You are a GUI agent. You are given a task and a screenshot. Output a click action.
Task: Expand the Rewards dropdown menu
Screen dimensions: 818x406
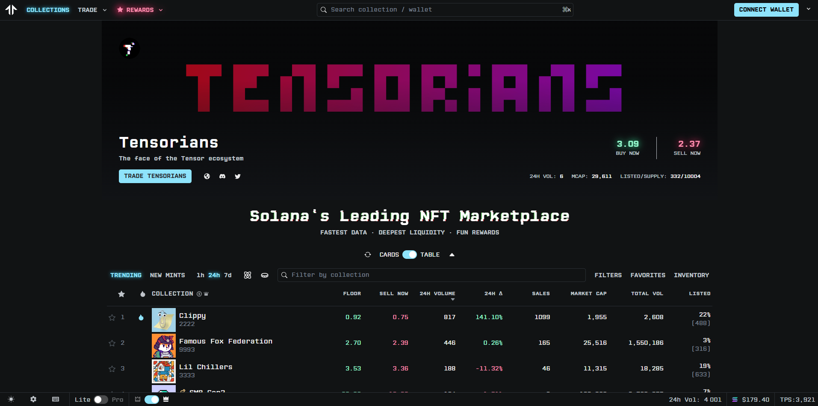[x=140, y=10]
